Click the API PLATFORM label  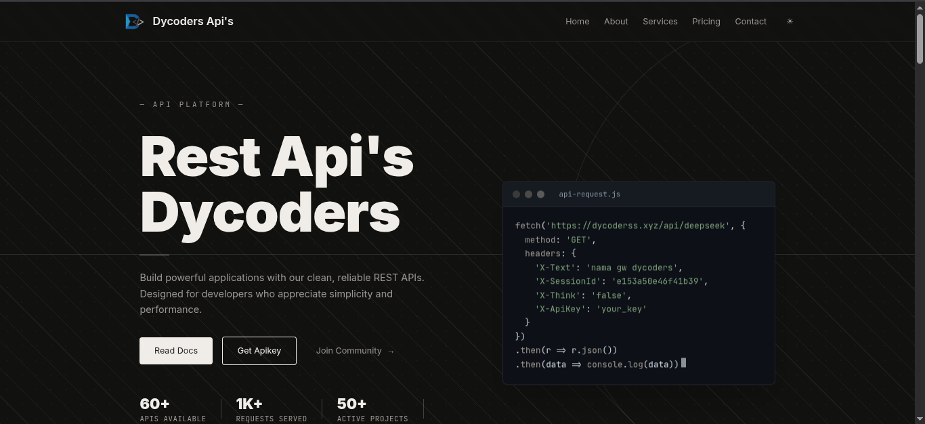click(x=192, y=104)
